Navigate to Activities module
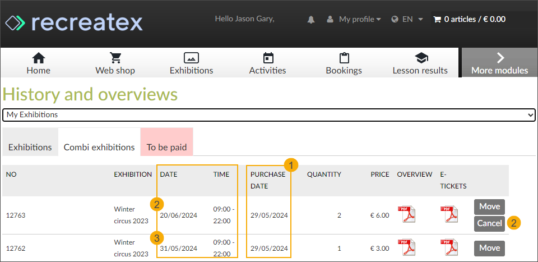Screen dimensions: 538x262 coord(267,63)
